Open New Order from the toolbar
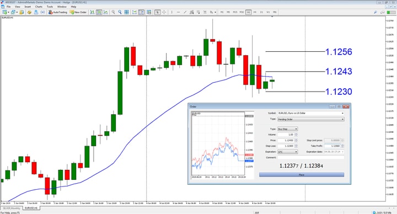The image size is (397, 214). pyautogui.click(x=78, y=12)
